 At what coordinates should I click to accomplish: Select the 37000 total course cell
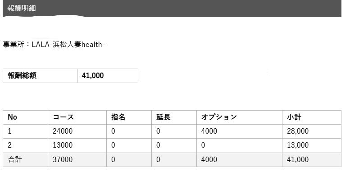coord(77,160)
